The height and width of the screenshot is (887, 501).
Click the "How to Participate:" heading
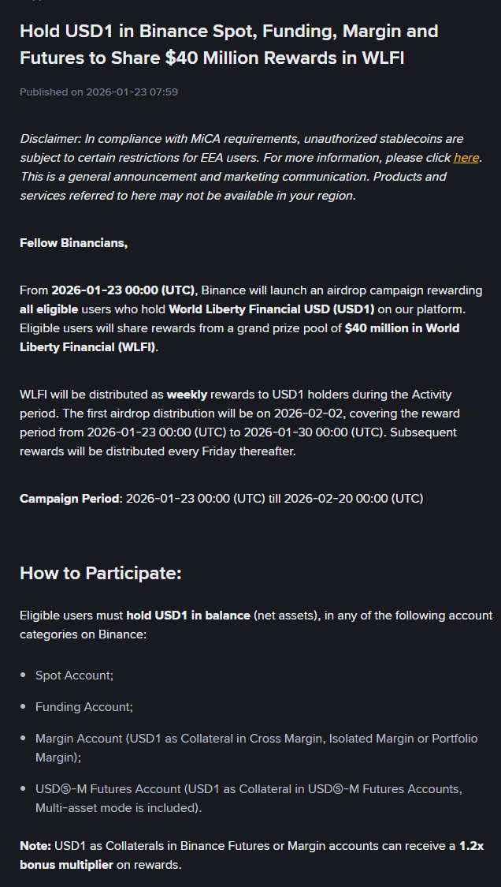pos(100,573)
